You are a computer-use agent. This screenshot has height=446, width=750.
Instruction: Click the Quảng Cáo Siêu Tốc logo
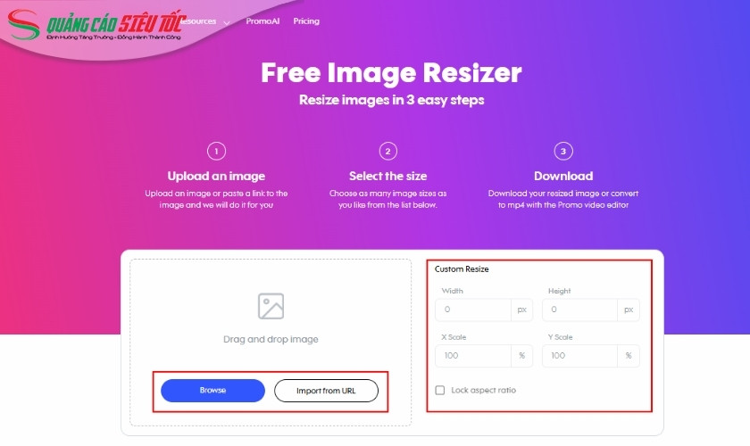click(x=96, y=25)
